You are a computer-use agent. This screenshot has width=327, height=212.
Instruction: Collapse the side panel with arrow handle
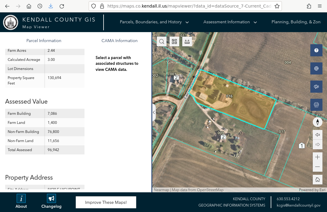(x=154, y=112)
